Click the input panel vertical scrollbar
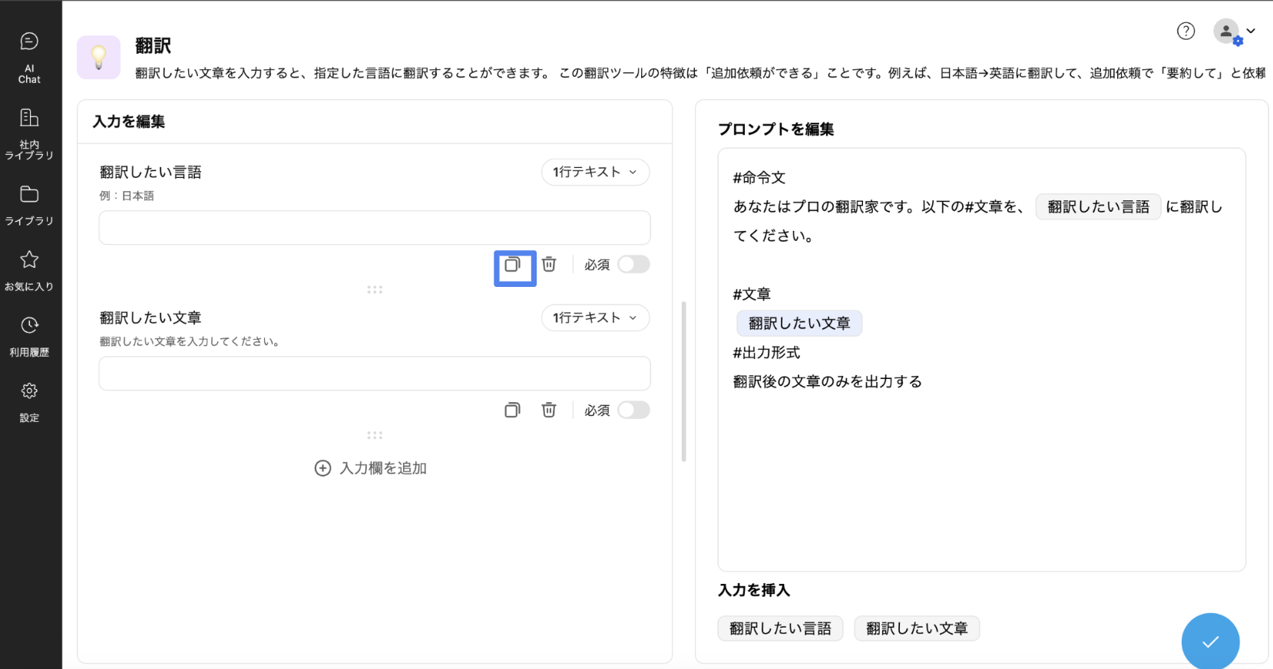Screen dimensions: 1273x669 pyautogui.click(x=683, y=381)
